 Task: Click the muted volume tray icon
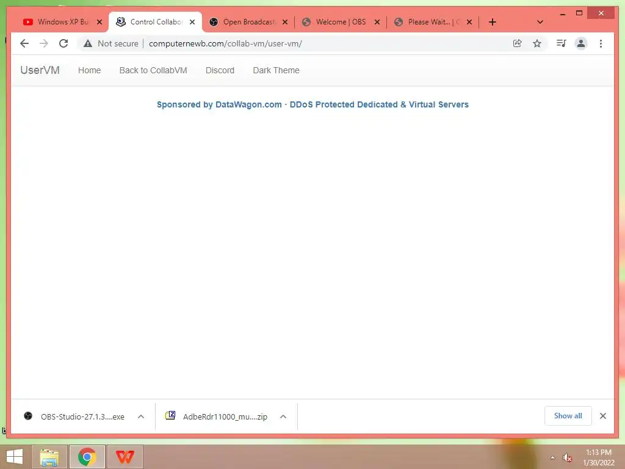coord(567,457)
